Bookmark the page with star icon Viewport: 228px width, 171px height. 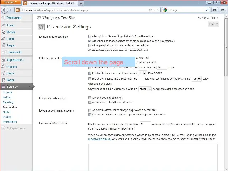click(x=150, y=10)
